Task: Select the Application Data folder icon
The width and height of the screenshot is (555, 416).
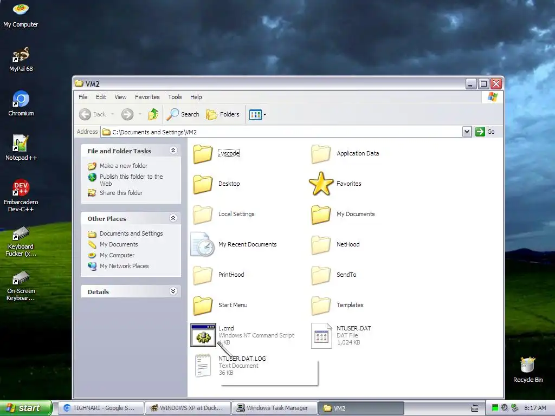Action: click(x=321, y=154)
